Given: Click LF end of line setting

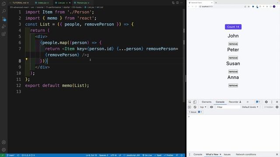Looking at the screenshot, I should click(120, 155).
